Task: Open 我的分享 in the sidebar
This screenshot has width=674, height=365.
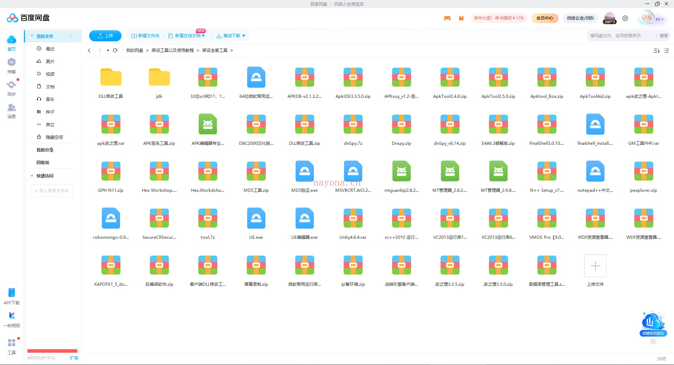Action: pos(45,150)
